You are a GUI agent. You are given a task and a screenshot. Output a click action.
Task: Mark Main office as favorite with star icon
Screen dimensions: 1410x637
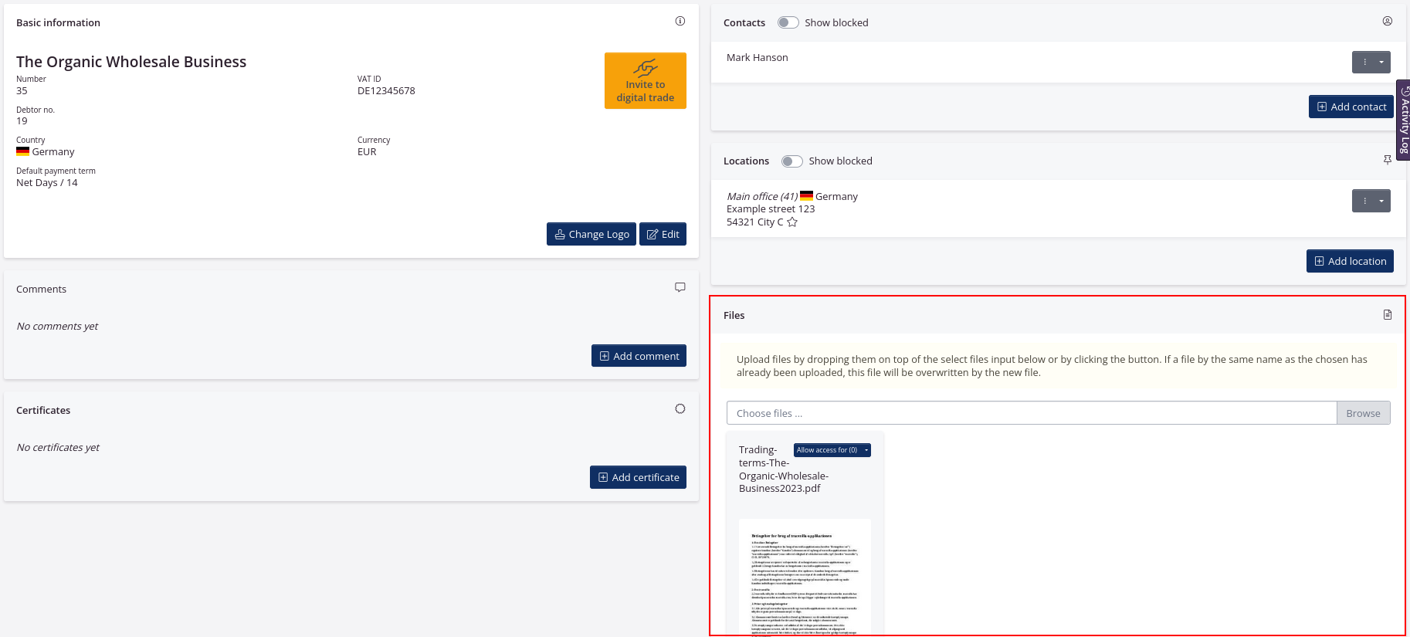(x=792, y=222)
